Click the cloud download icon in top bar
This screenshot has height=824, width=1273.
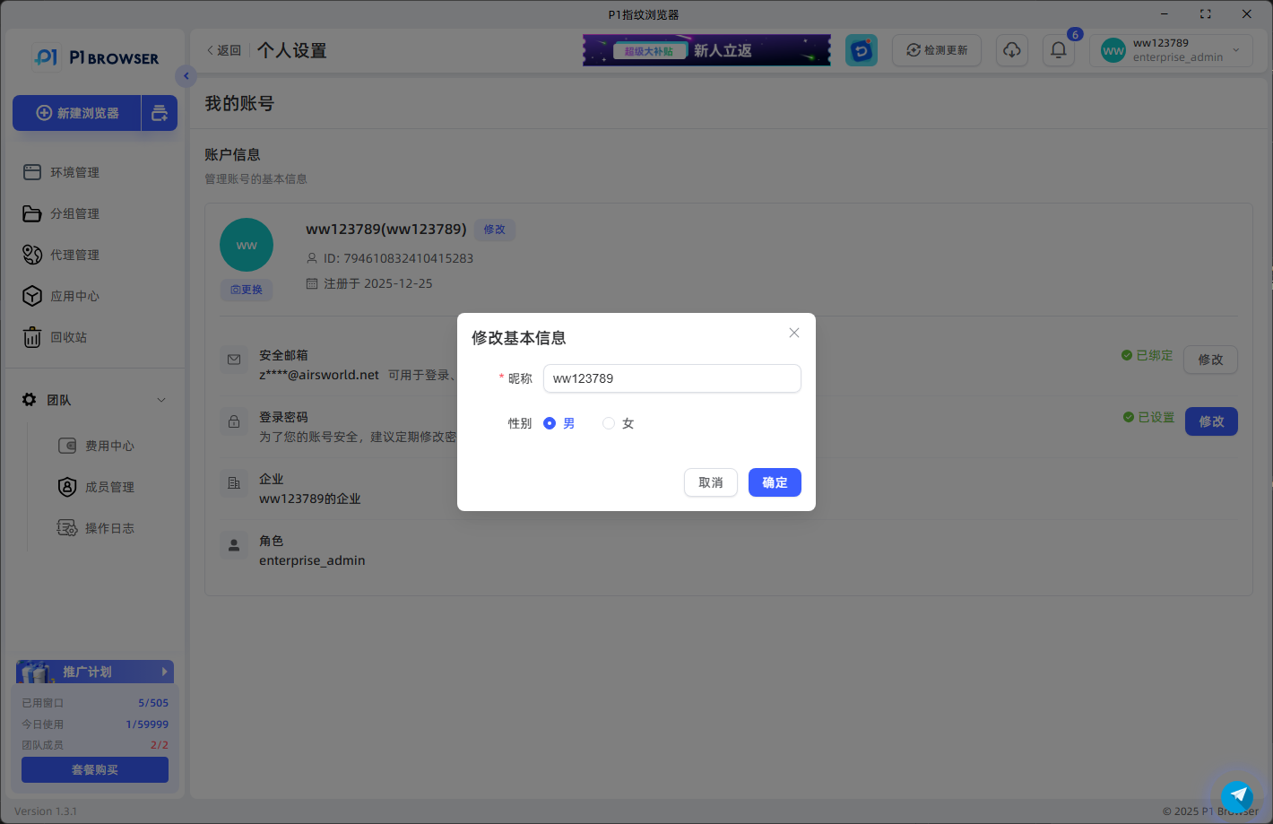pyautogui.click(x=1012, y=50)
